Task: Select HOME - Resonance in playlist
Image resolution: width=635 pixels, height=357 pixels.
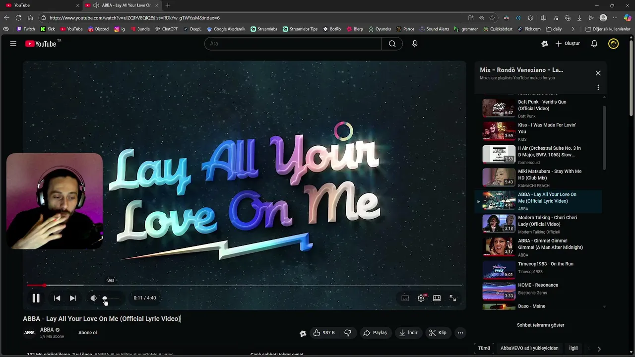Action: pos(538,291)
